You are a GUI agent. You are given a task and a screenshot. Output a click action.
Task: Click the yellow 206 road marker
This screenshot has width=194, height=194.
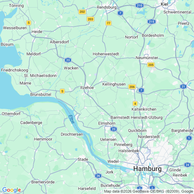click(132, 87)
